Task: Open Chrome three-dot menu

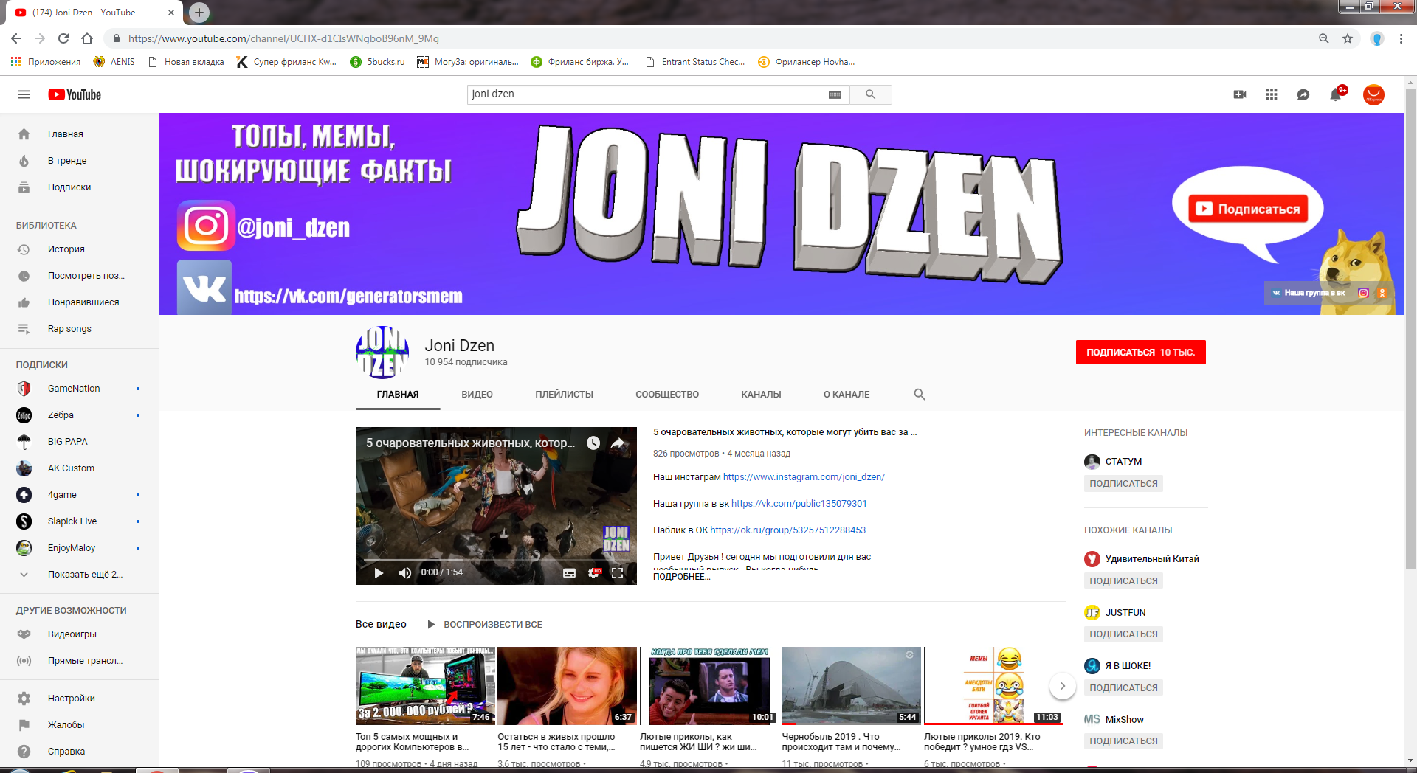Action: pyautogui.click(x=1401, y=38)
